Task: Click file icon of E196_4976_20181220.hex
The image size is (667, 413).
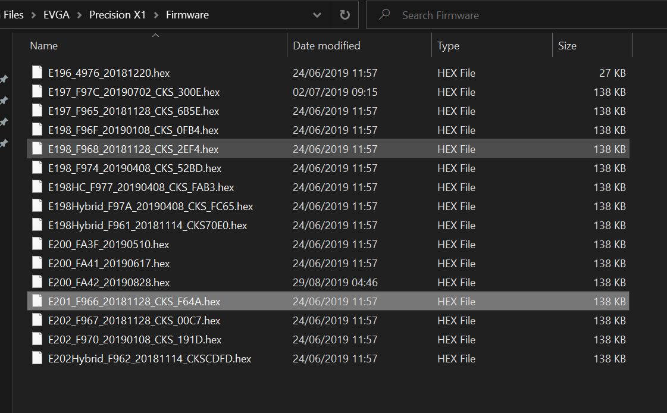Action: coord(37,73)
